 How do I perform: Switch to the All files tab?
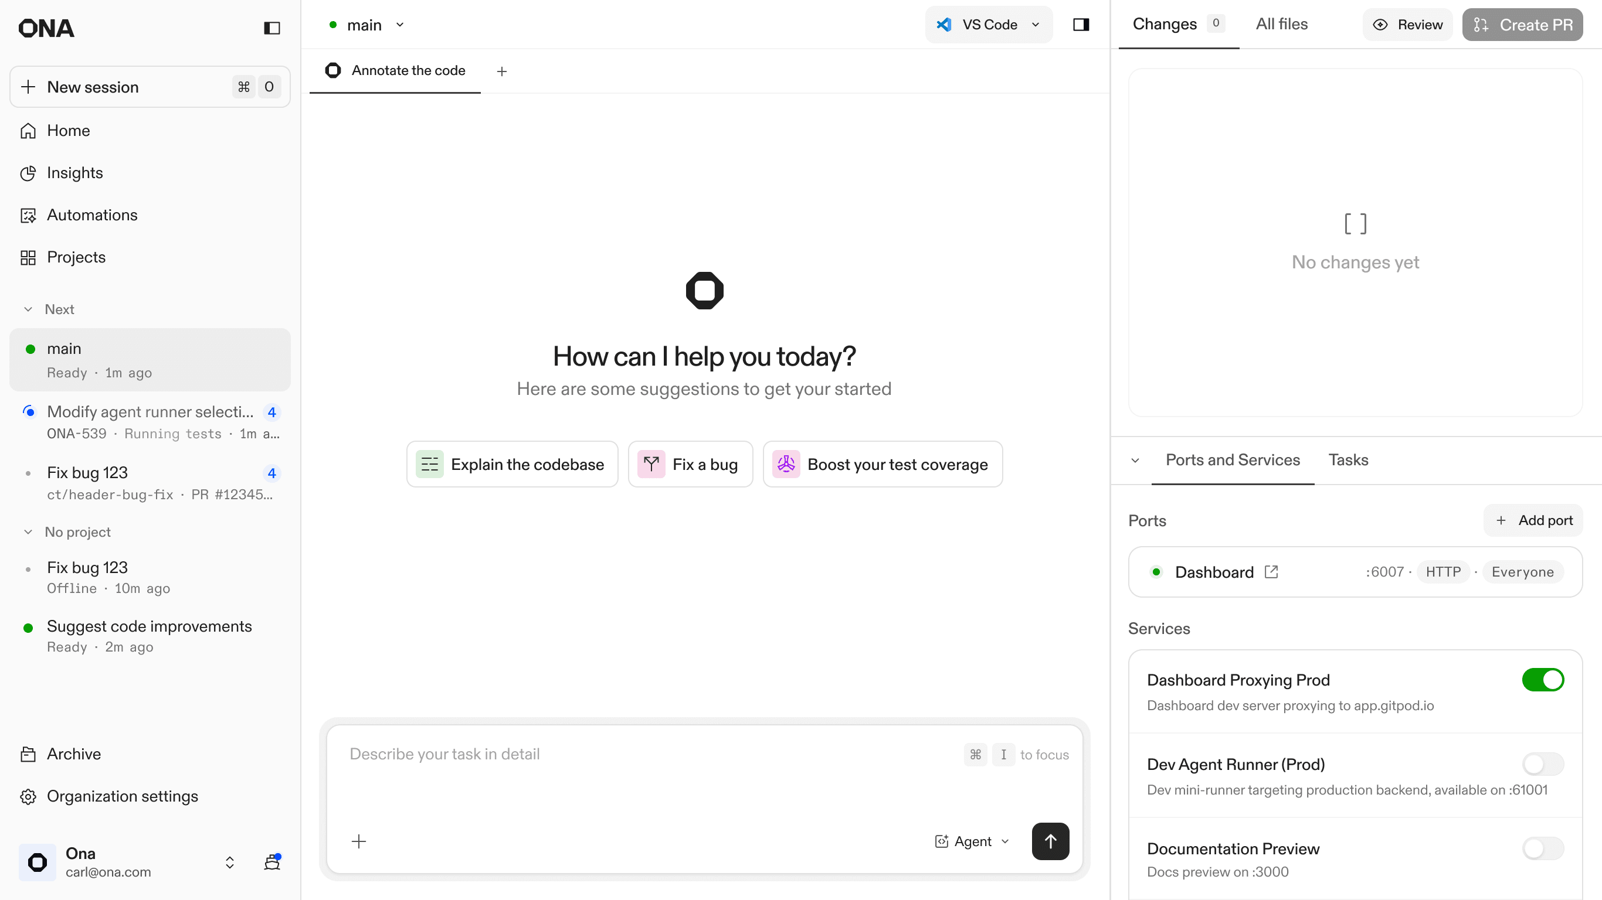click(1281, 24)
